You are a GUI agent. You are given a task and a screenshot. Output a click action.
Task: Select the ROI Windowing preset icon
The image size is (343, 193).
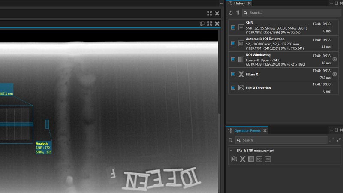point(251,159)
